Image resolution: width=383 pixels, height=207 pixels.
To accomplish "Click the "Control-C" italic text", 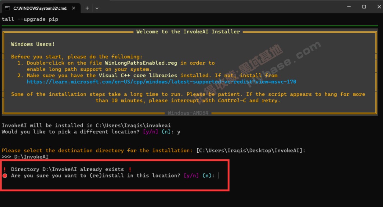I will coord(232,100).
